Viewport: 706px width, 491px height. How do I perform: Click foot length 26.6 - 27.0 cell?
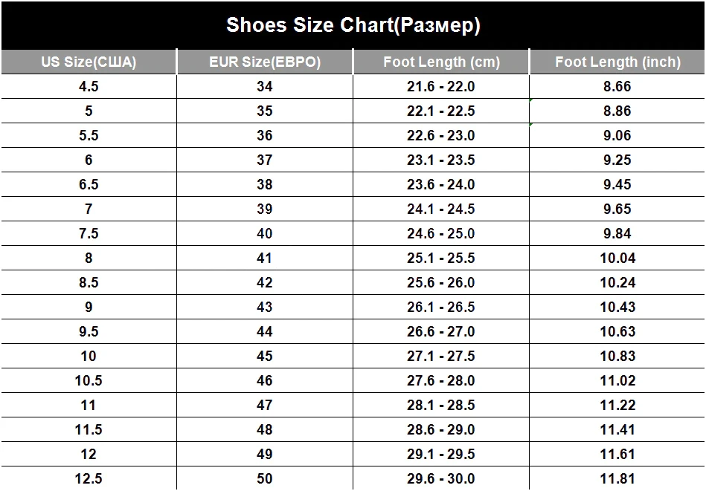coord(441,331)
